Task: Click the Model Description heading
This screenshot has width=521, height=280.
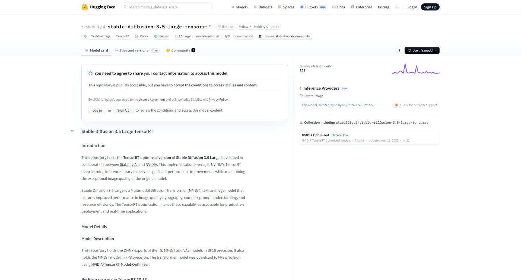Action: pyautogui.click(x=98, y=239)
